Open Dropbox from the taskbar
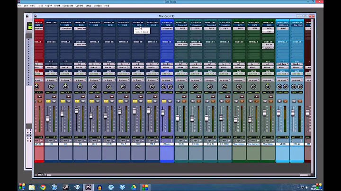 [122, 187]
